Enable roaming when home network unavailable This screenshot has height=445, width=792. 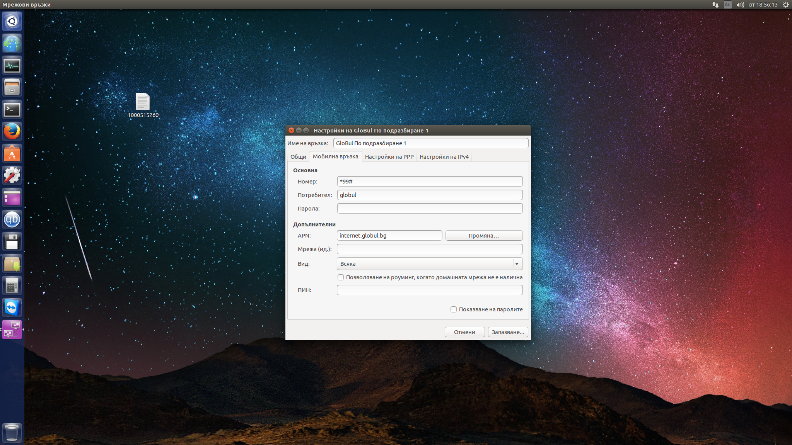coord(341,277)
